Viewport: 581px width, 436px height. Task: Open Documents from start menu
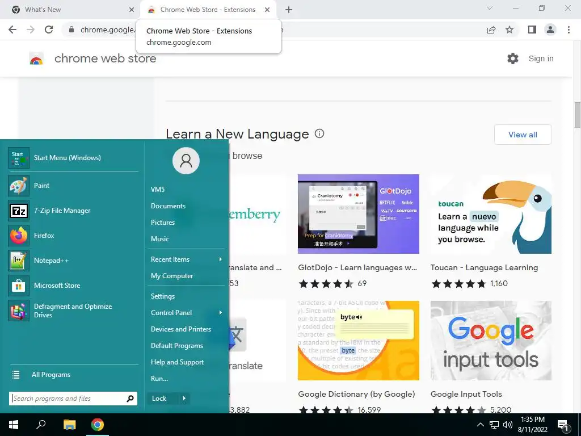[168, 206]
